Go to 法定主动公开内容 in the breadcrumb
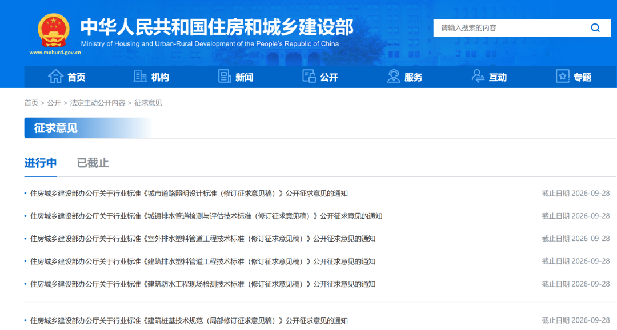617x330 pixels. pyautogui.click(x=98, y=103)
